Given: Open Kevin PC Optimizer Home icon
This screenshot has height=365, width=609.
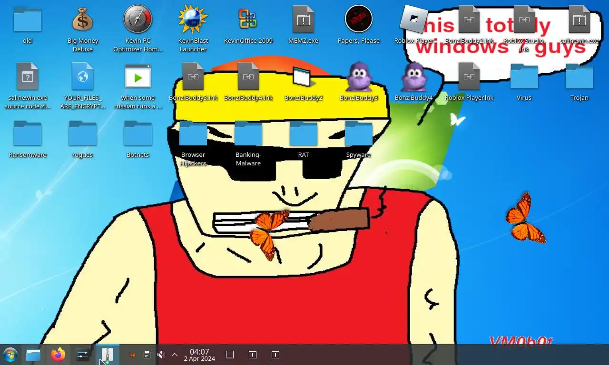Looking at the screenshot, I should (138, 19).
